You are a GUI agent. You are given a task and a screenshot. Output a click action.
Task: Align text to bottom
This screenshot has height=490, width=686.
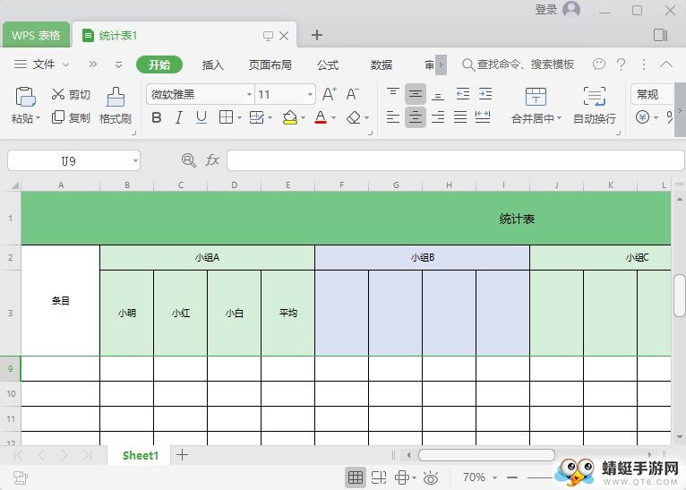(438, 94)
